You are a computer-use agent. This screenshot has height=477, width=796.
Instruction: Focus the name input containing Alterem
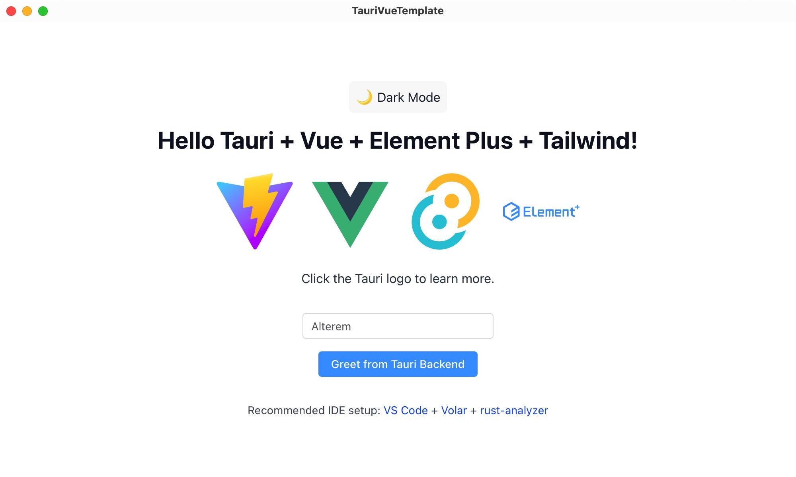(x=398, y=326)
